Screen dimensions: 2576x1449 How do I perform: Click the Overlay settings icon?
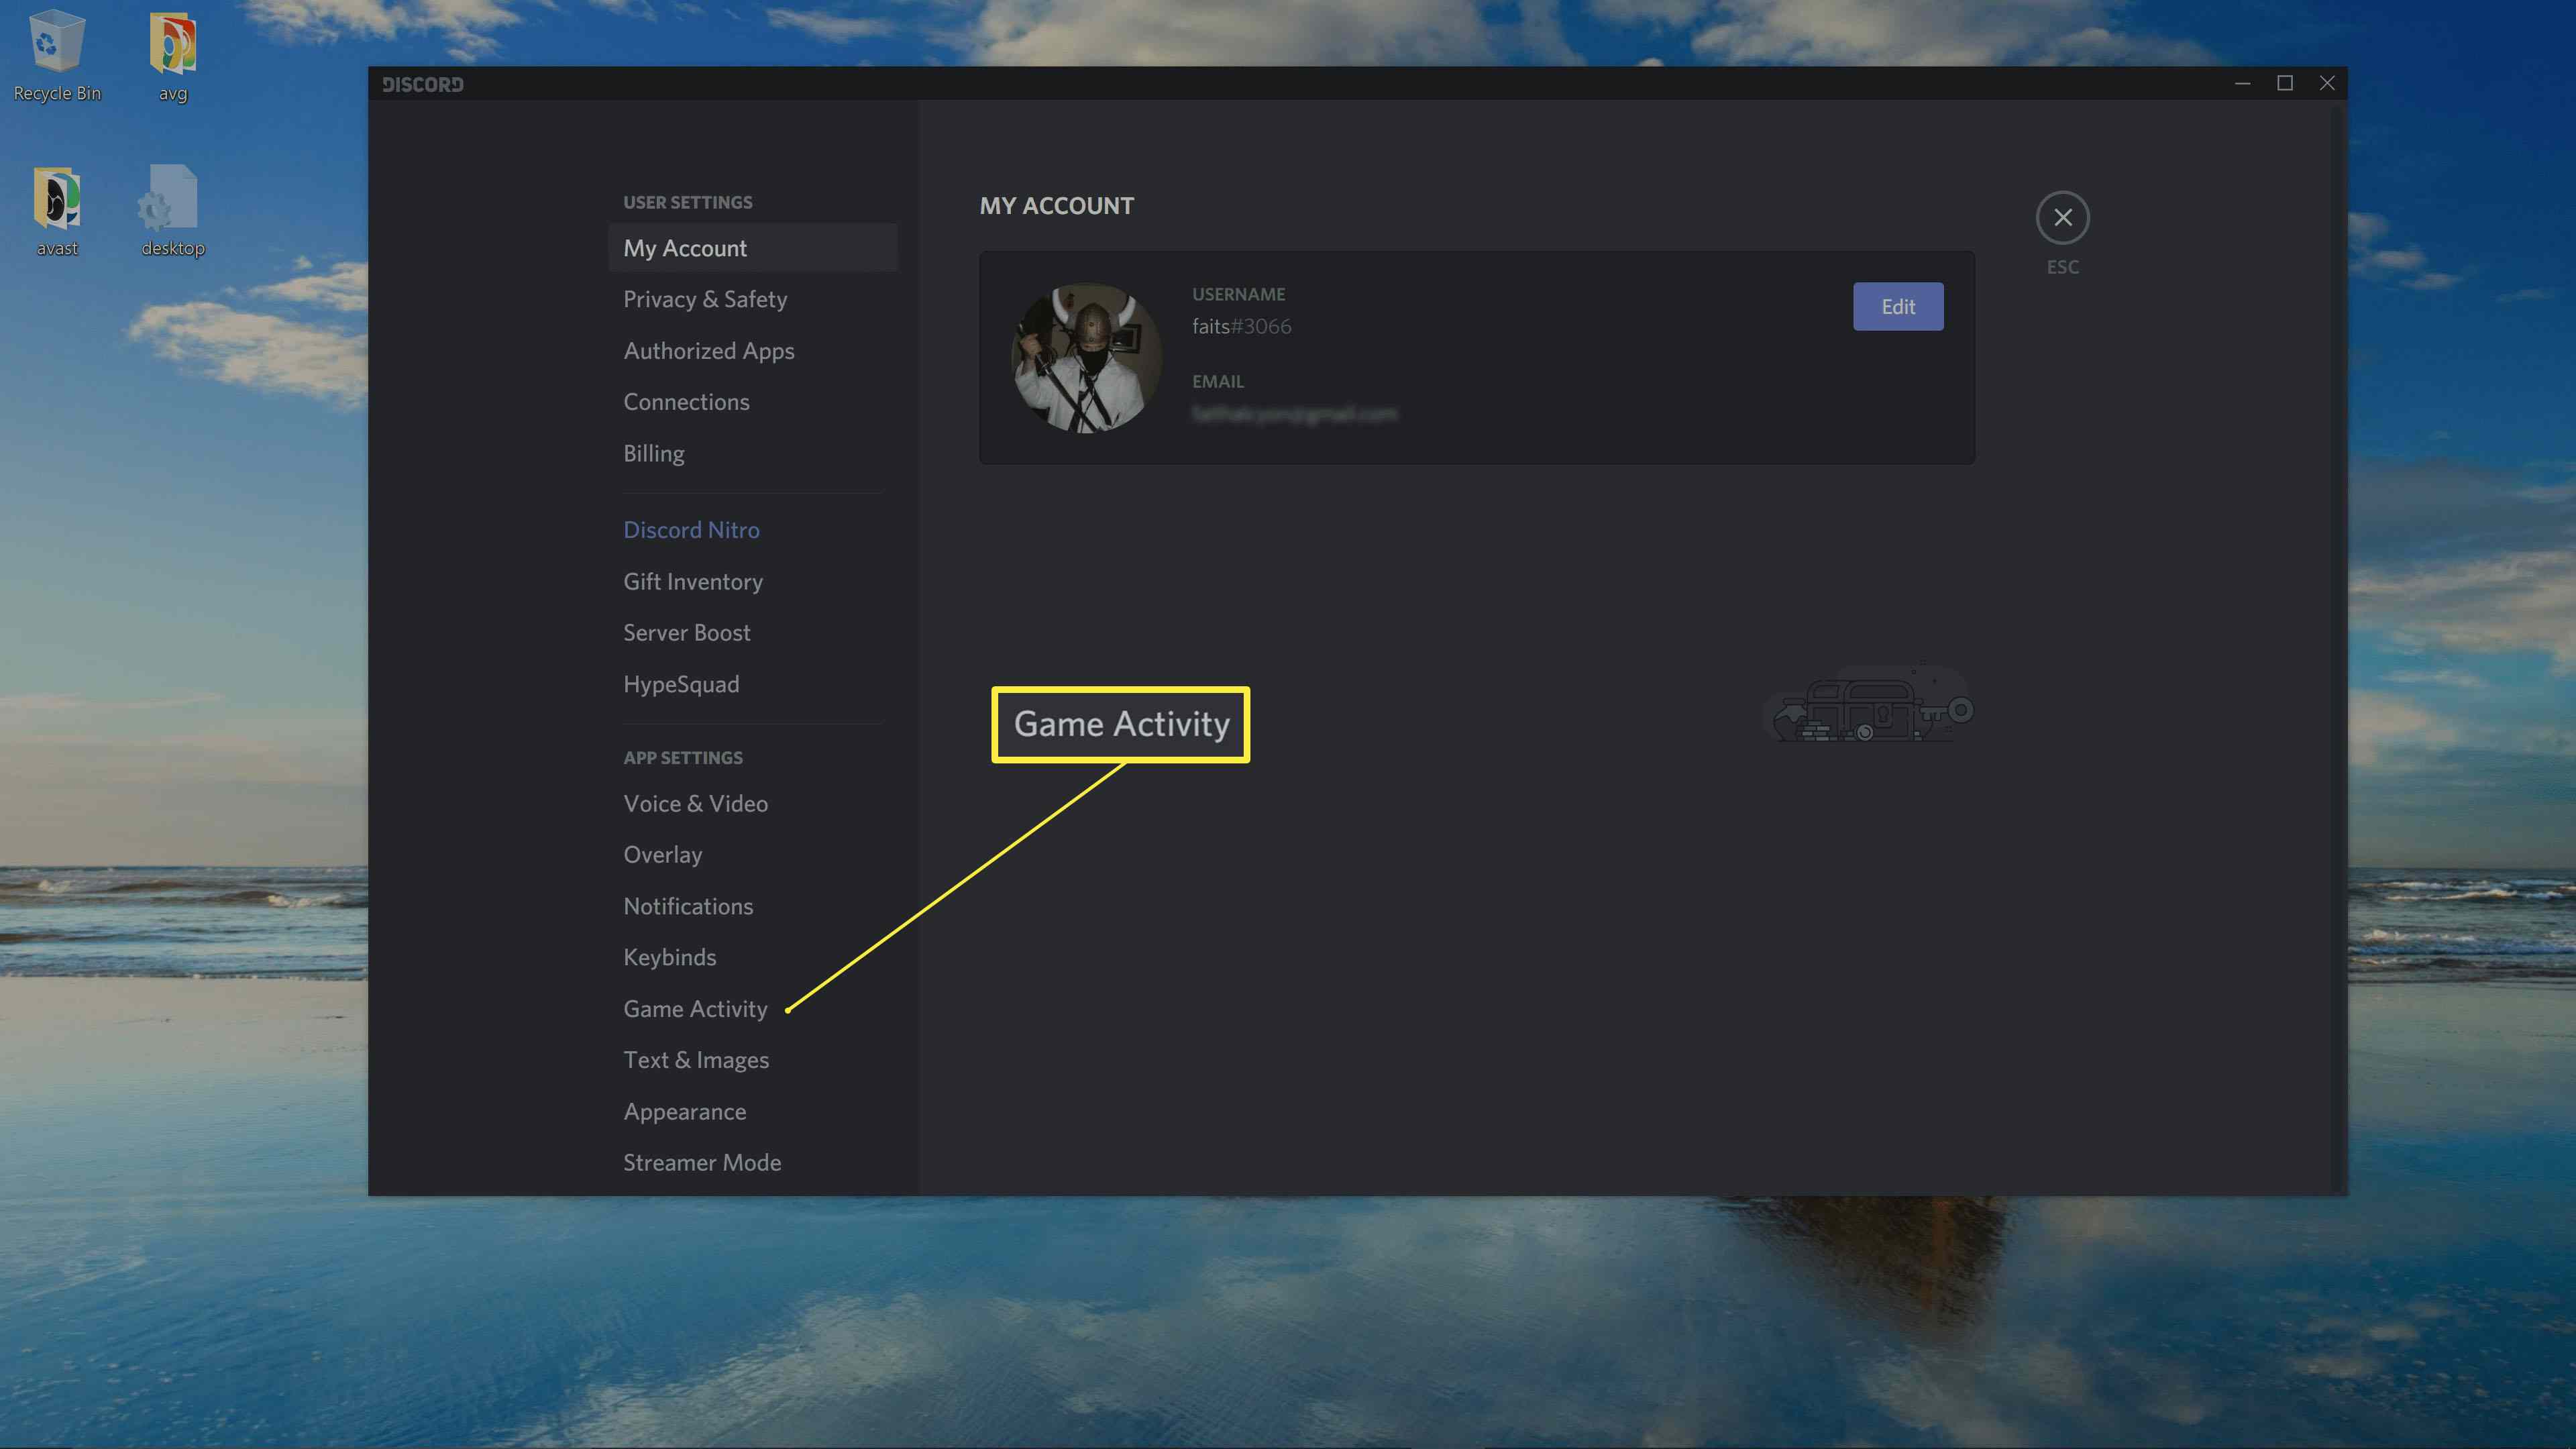(661, 855)
